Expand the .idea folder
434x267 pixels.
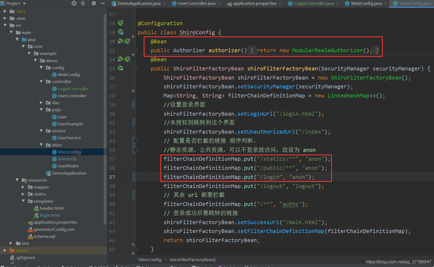(5, 11)
